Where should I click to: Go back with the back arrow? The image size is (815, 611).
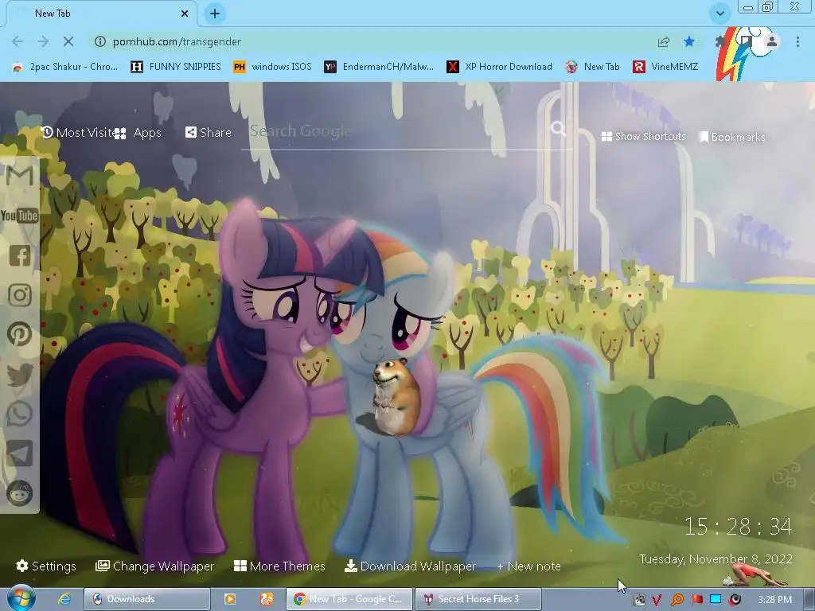pyautogui.click(x=18, y=41)
